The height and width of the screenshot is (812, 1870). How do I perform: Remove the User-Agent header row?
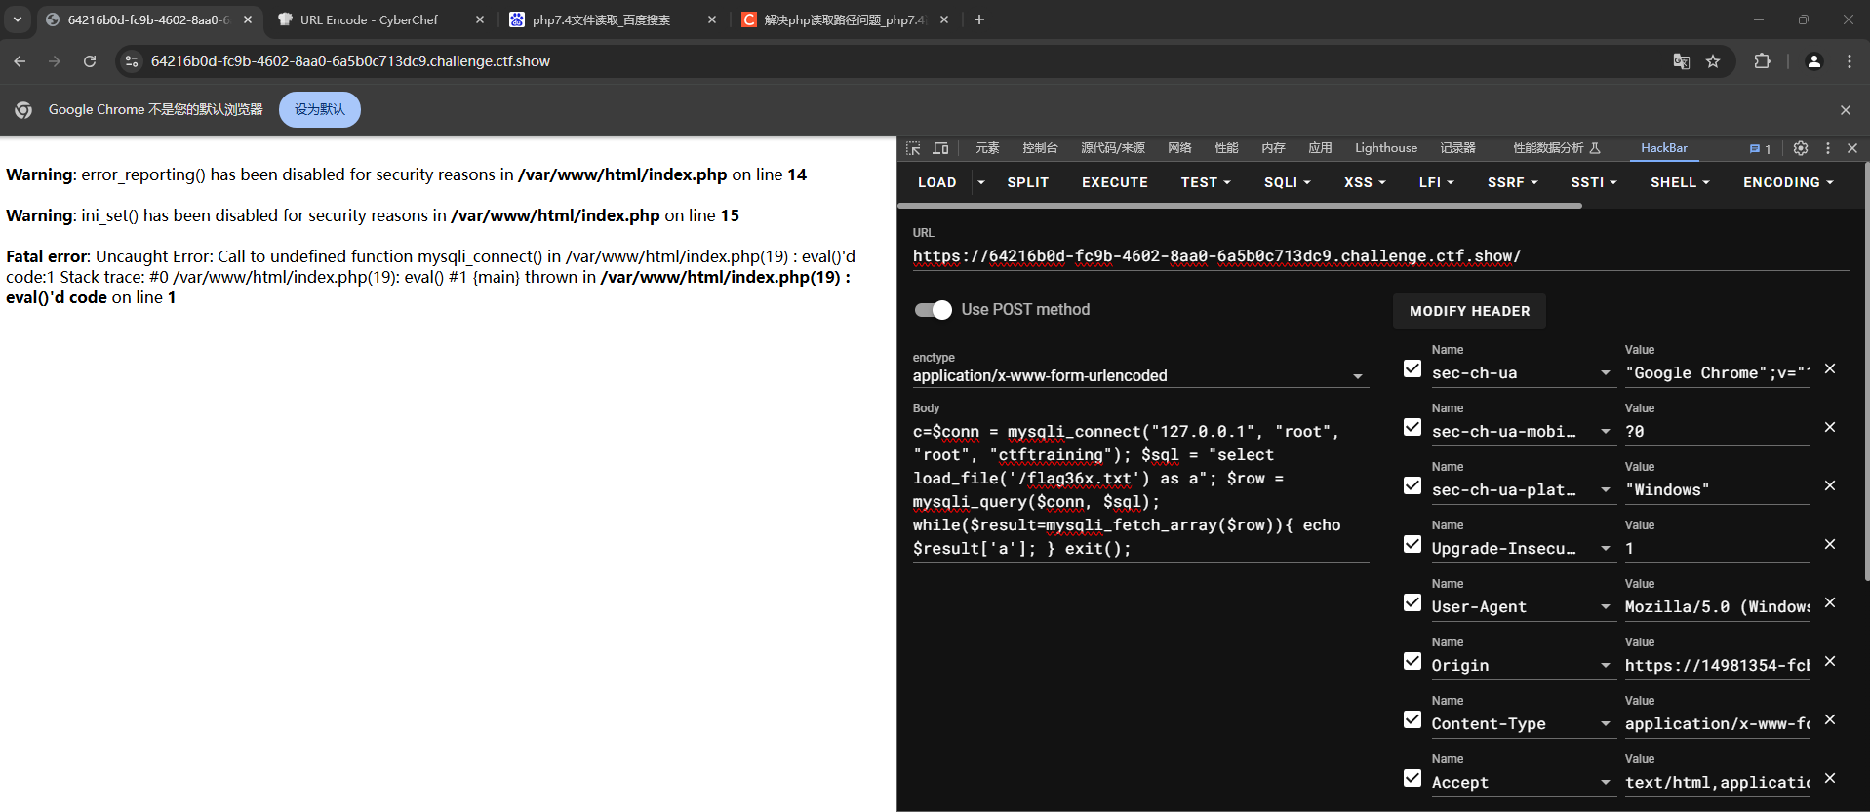pos(1830,602)
